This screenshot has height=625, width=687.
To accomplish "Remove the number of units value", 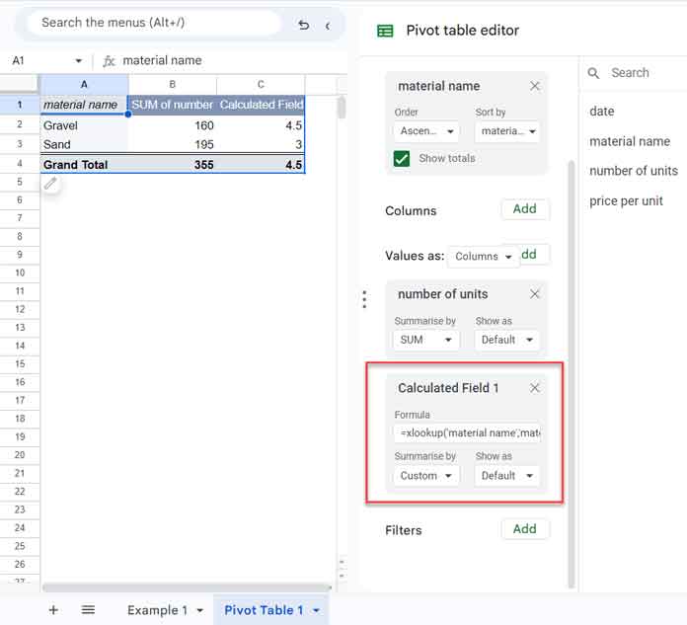I will click(x=535, y=294).
